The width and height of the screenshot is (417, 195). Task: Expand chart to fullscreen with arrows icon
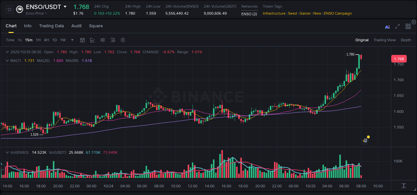(x=397, y=27)
